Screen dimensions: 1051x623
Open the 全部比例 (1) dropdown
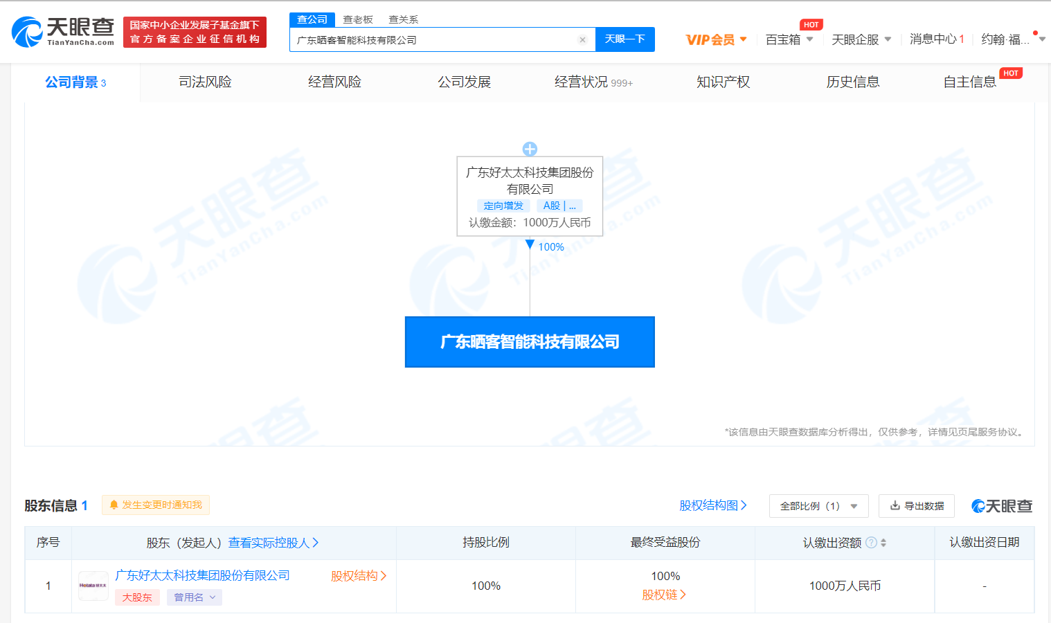pos(818,506)
